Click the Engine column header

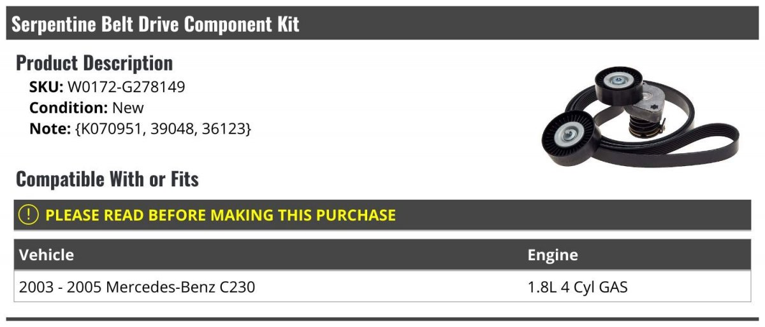[x=552, y=255]
